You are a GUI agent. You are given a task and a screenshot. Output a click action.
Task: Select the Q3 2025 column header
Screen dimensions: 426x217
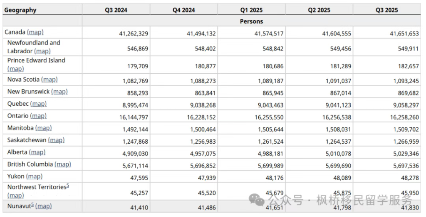[386, 10]
